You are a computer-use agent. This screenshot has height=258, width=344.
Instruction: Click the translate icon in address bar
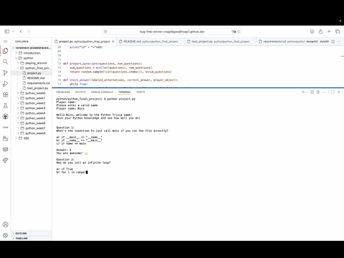(234, 32)
